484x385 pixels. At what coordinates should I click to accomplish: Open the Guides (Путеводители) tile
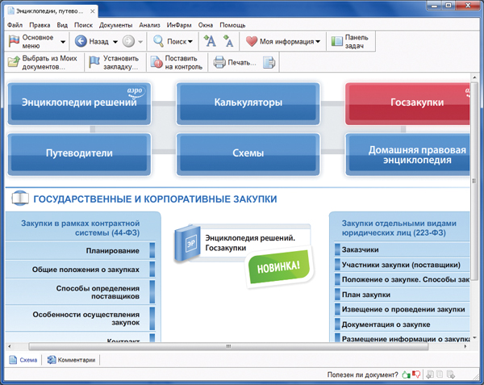click(79, 151)
